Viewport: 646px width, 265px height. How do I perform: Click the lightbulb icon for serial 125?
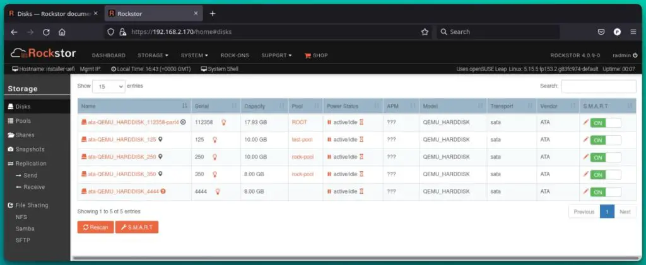[215, 140]
